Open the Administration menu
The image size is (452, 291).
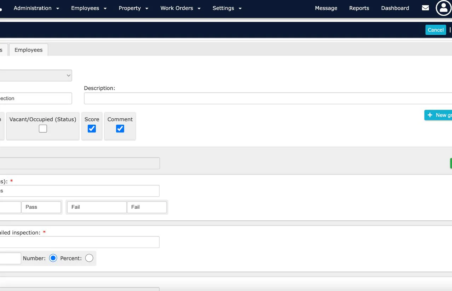click(x=36, y=8)
